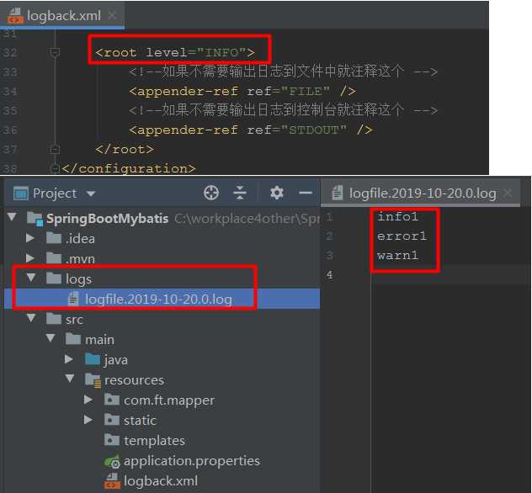Click the warn1 line in log file
Screen dimensions: 532x493
coord(397,255)
